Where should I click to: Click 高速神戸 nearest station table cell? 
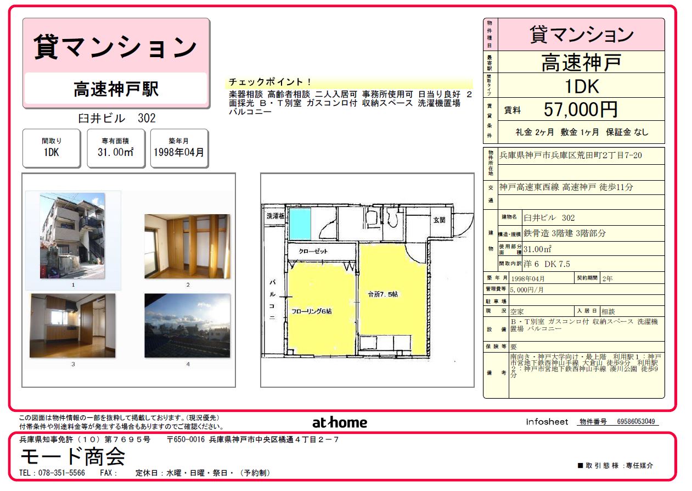point(581,63)
